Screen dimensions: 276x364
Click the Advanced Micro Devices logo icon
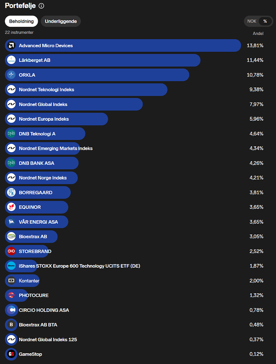[11, 46]
